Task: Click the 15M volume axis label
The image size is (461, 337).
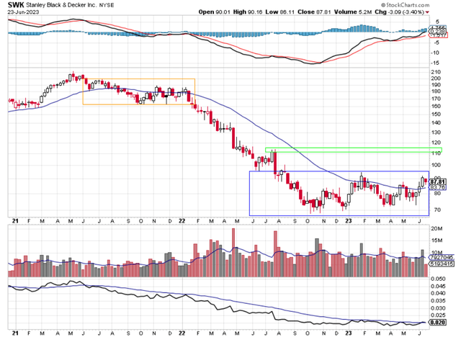Action: pos(437,241)
